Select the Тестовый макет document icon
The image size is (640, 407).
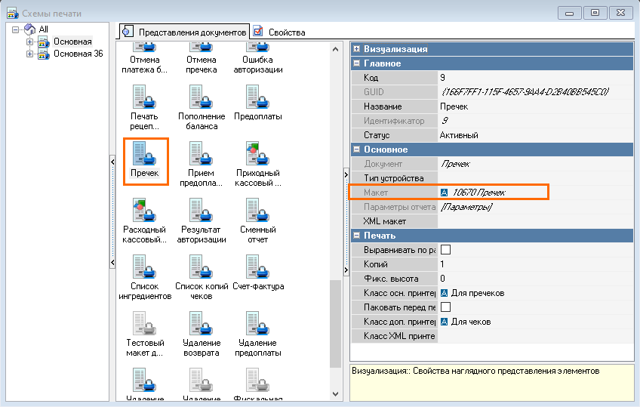pos(144,324)
